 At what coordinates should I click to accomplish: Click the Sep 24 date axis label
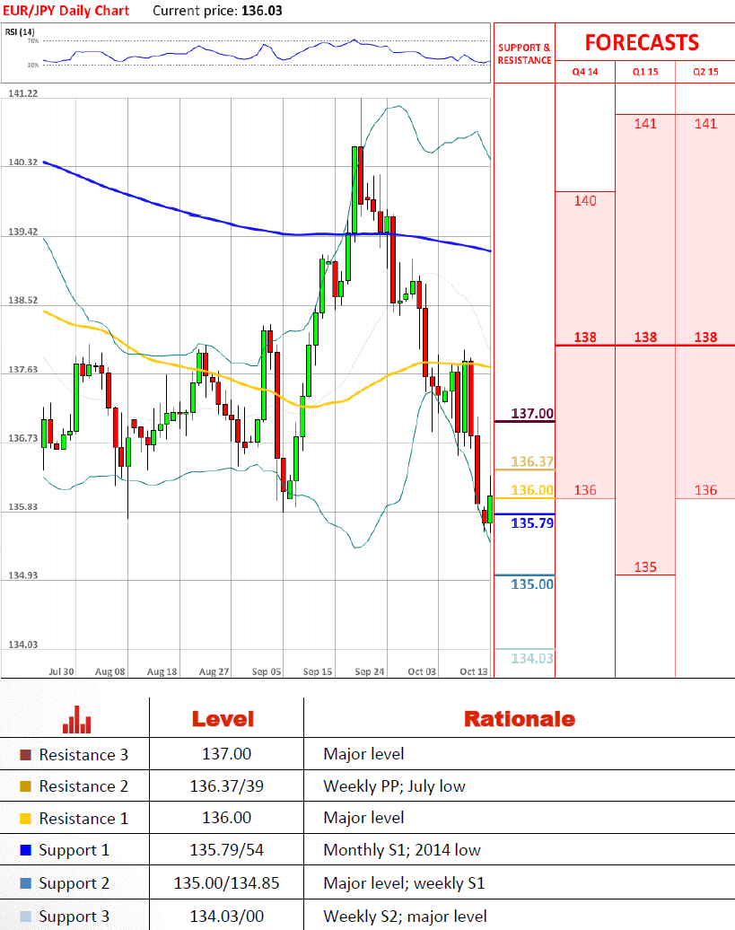coord(369,671)
